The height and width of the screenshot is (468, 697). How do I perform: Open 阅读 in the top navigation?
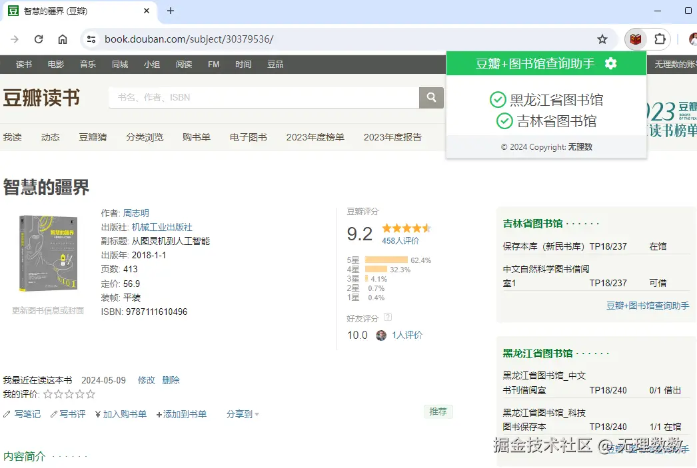click(x=184, y=65)
